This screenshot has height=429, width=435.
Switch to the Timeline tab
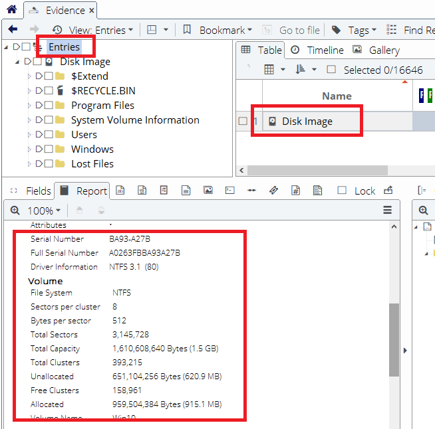tap(317, 50)
